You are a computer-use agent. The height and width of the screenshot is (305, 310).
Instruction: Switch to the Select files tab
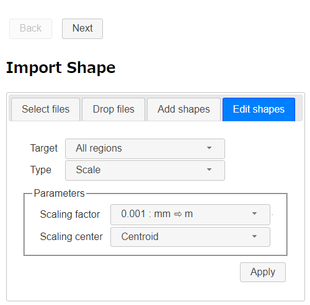click(45, 110)
